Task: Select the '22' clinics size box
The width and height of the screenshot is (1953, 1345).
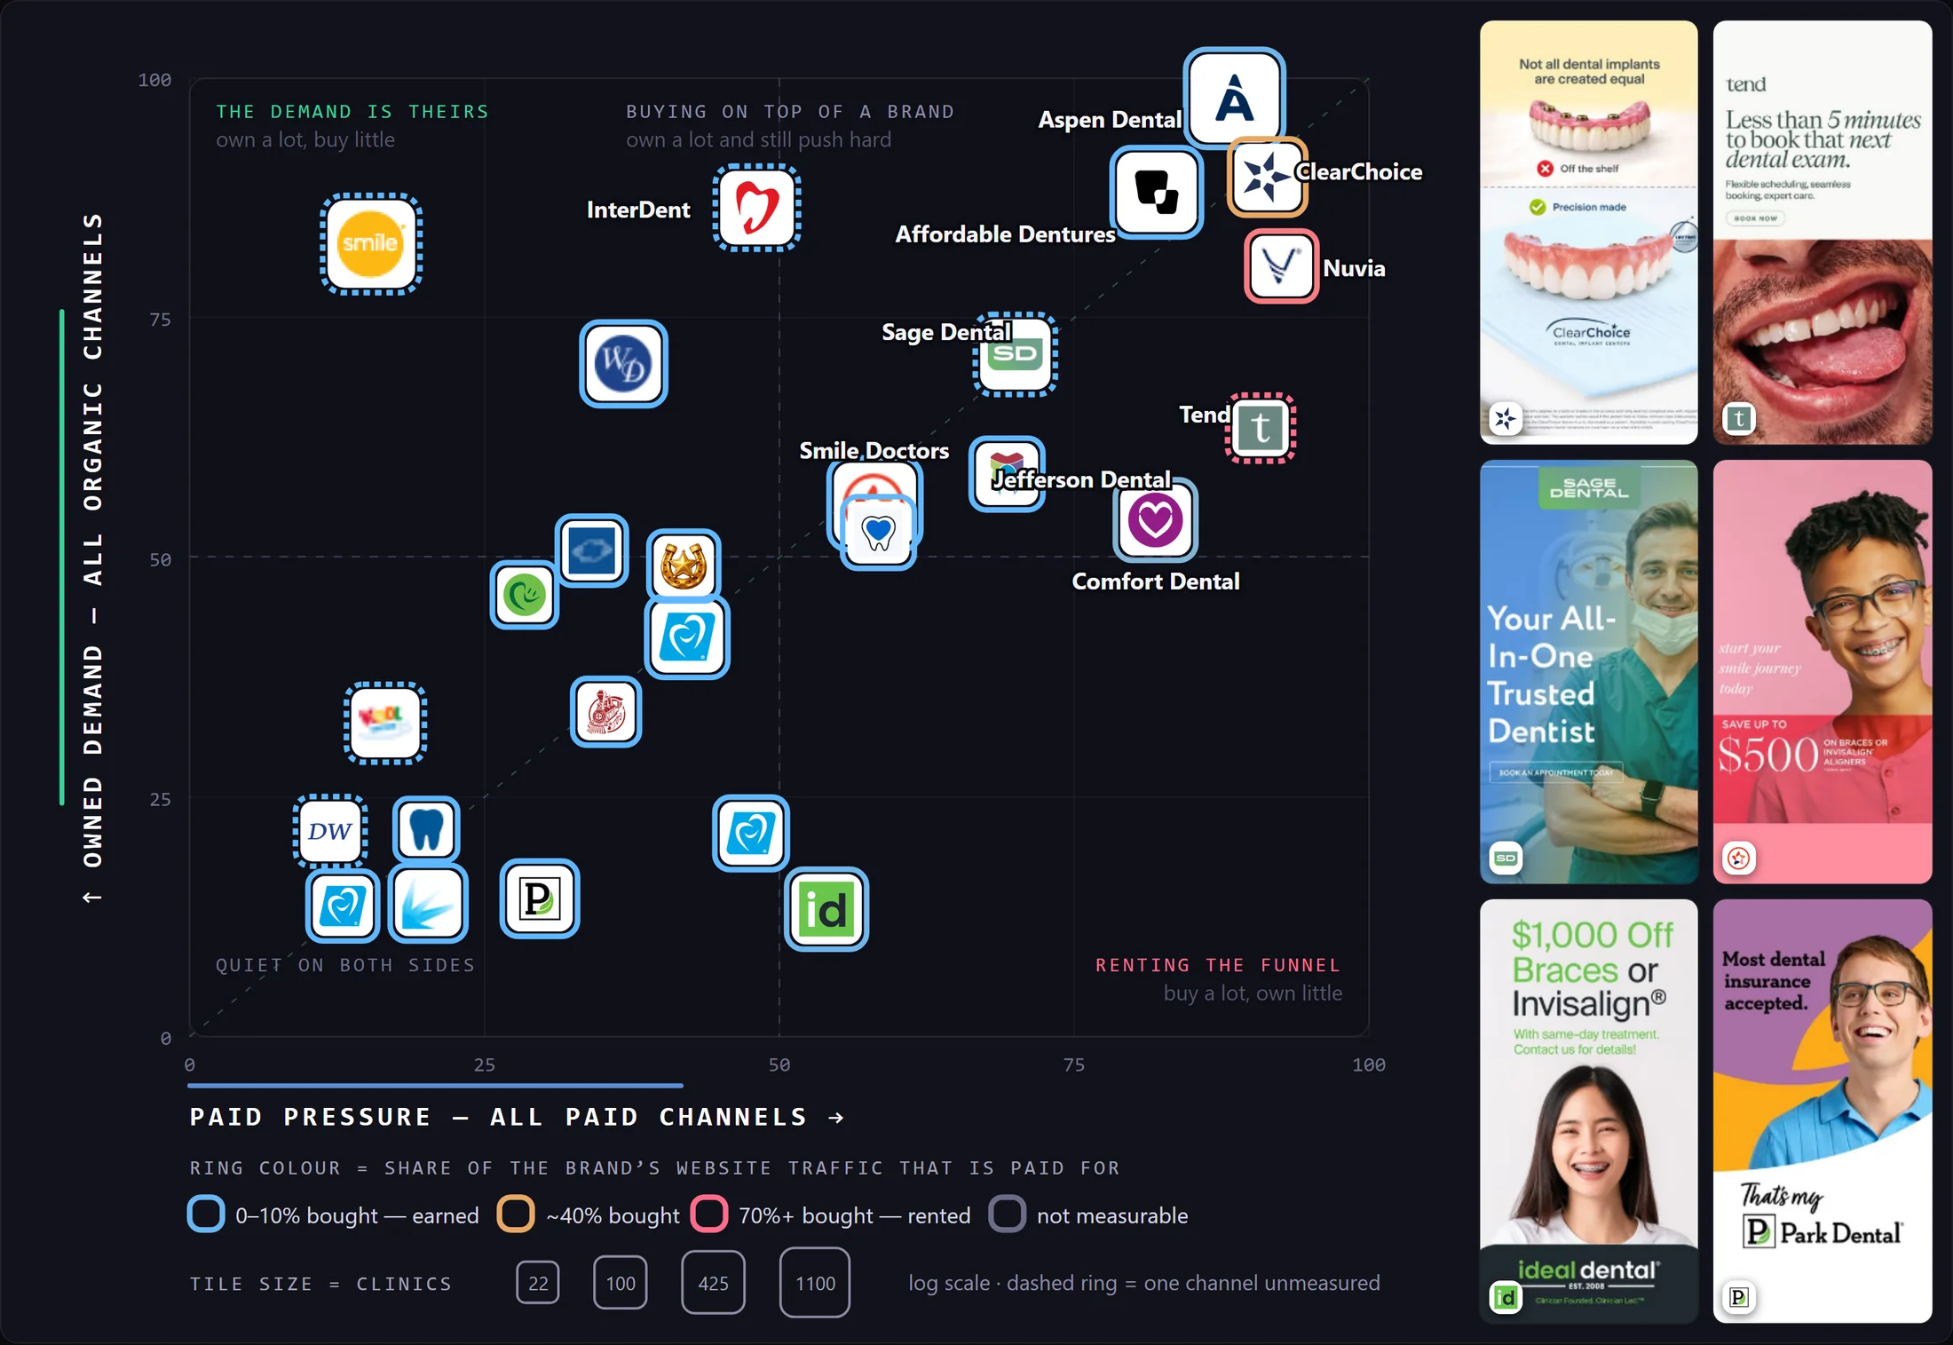Action: [x=538, y=1283]
